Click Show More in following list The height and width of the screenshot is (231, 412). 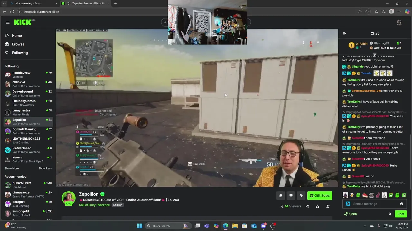12,168
